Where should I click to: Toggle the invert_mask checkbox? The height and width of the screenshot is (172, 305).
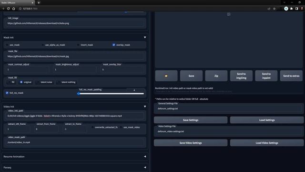(x=78, y=45)
